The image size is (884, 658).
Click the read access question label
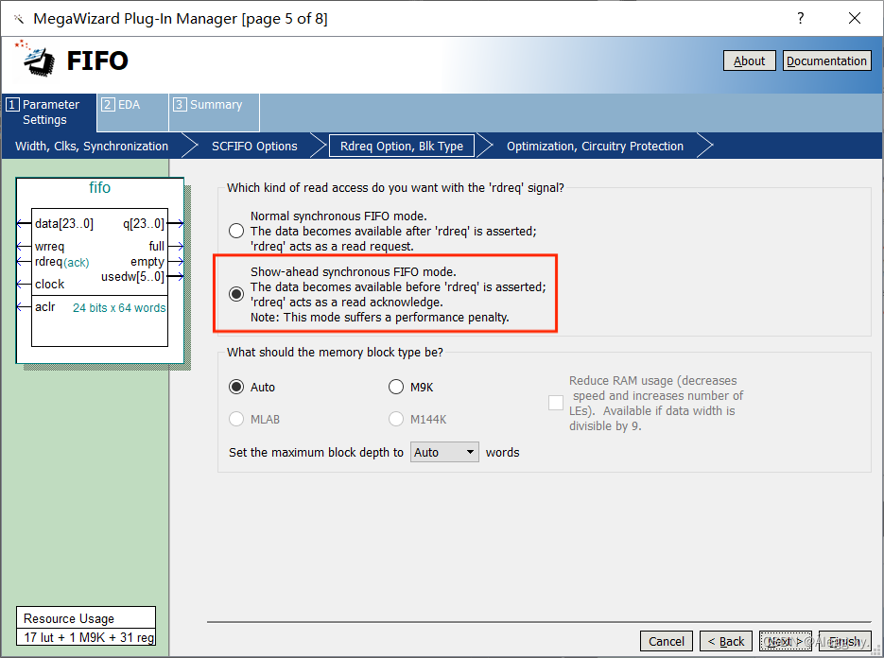coord(395,188)
